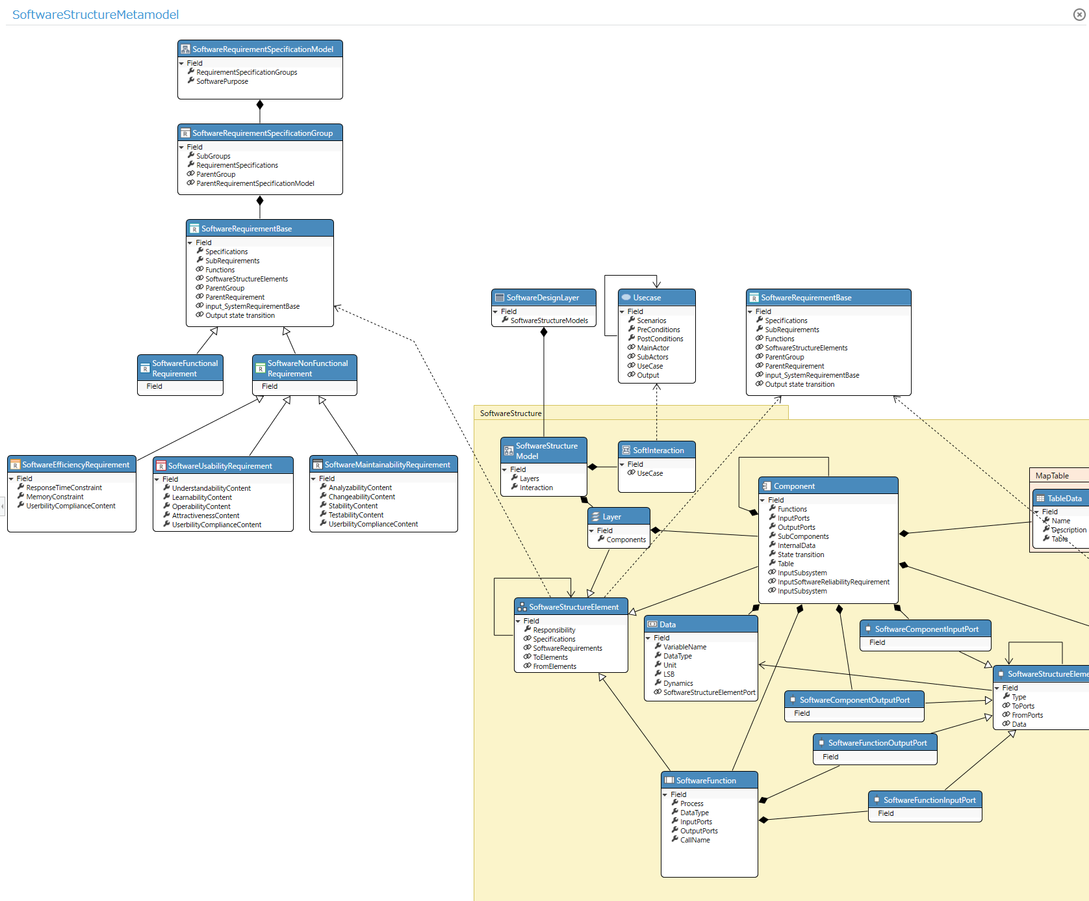Click the SoftwareNonFunctional Requirement class icon
1089x901 pixels.
pos(261,369)
